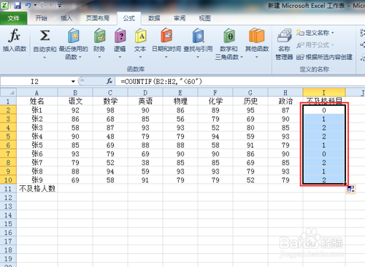Click the Undo arrow in quick access toolbar
This screenshot has height=267, width=365.
28,5
